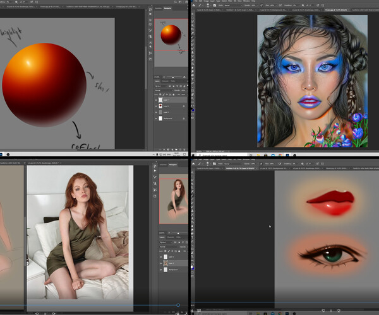
Task: Select the Marquee tool in the blue-makeup portrait window
Action: point(193,18)
